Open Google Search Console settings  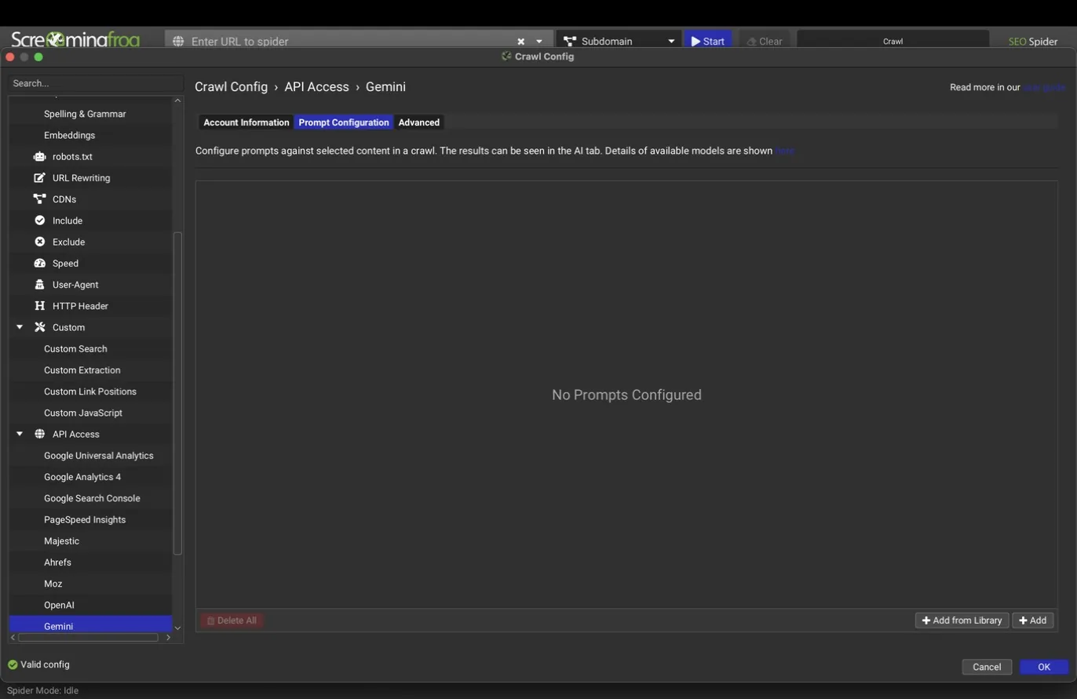pyautogui.click(x=90, y=498)
